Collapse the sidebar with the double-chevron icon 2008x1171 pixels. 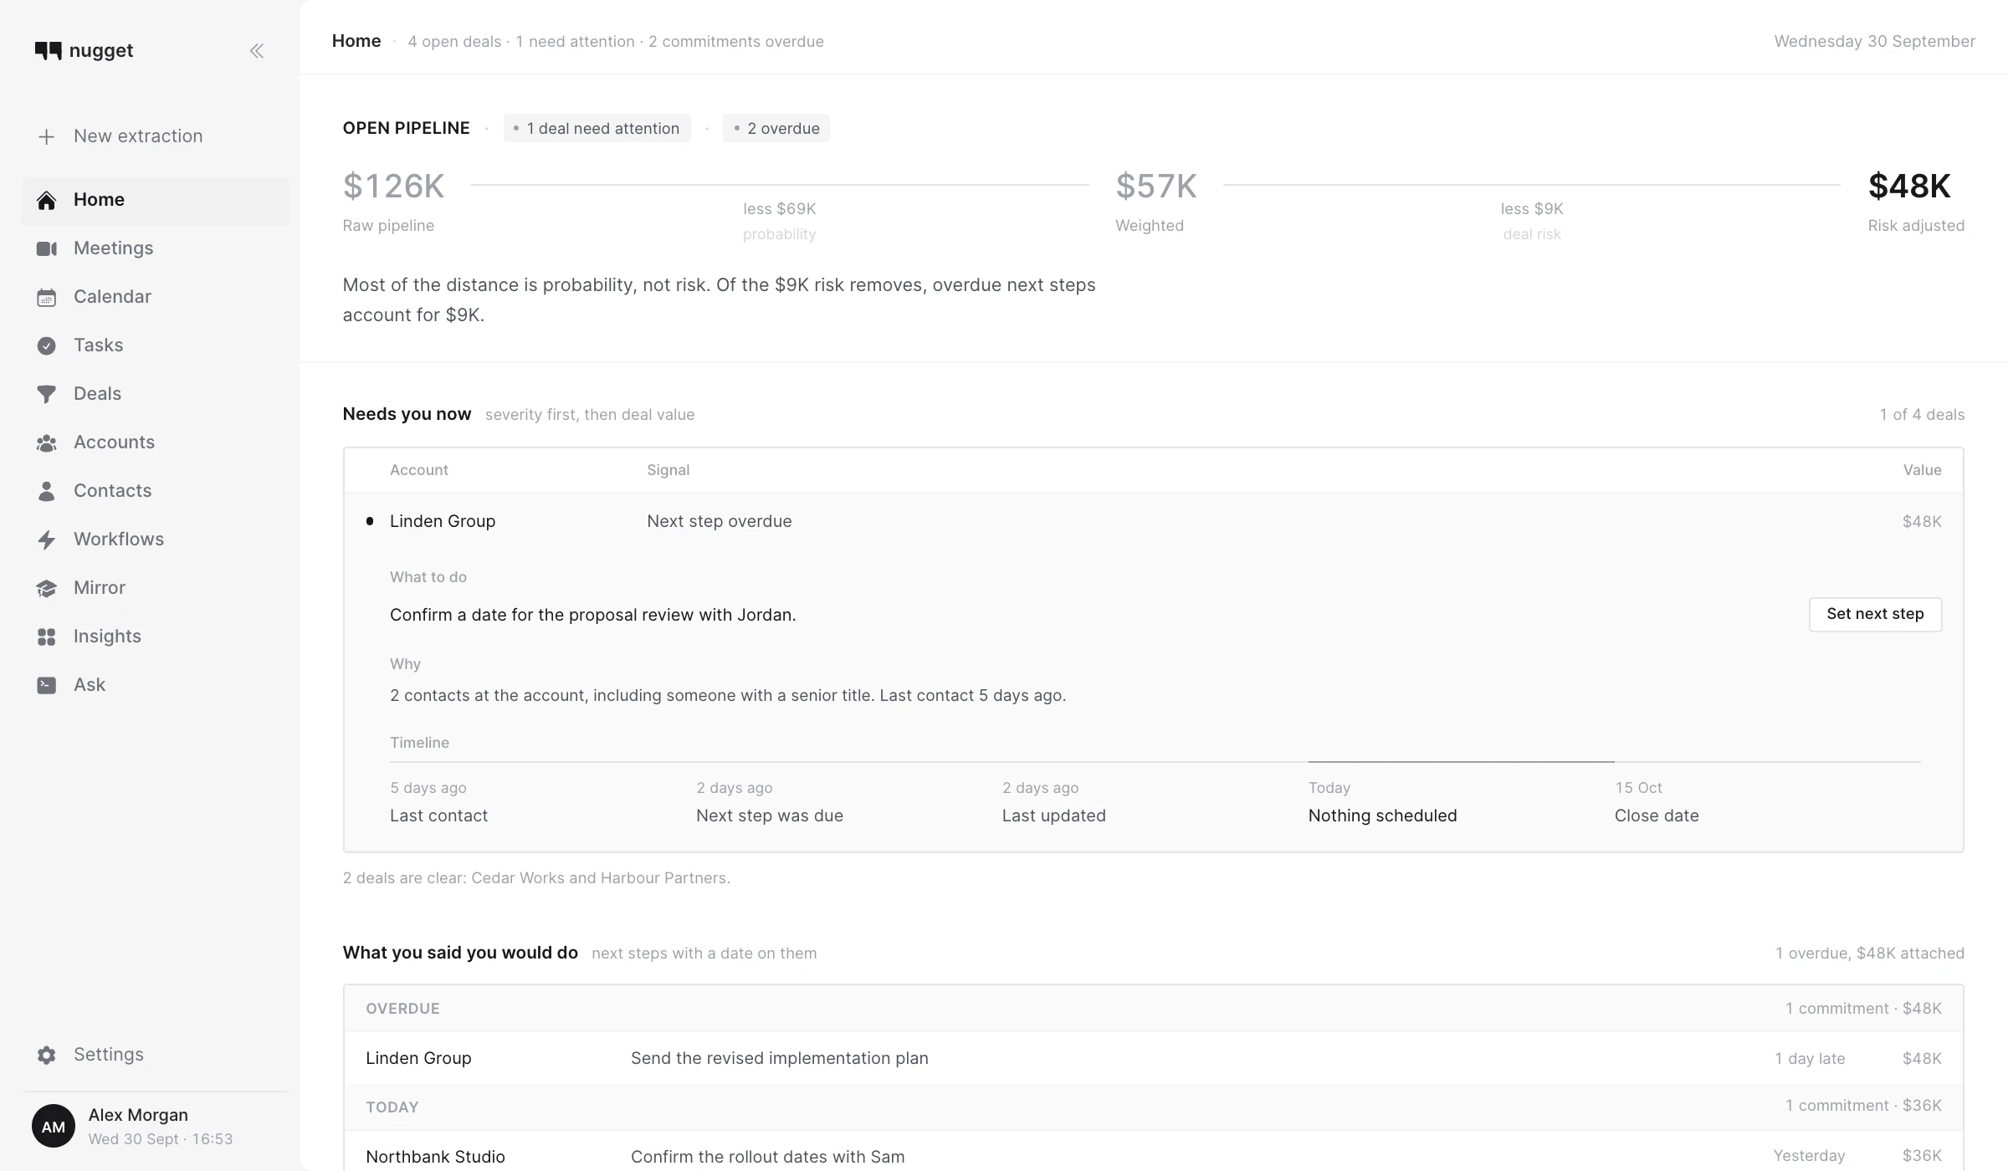point(257,51)
